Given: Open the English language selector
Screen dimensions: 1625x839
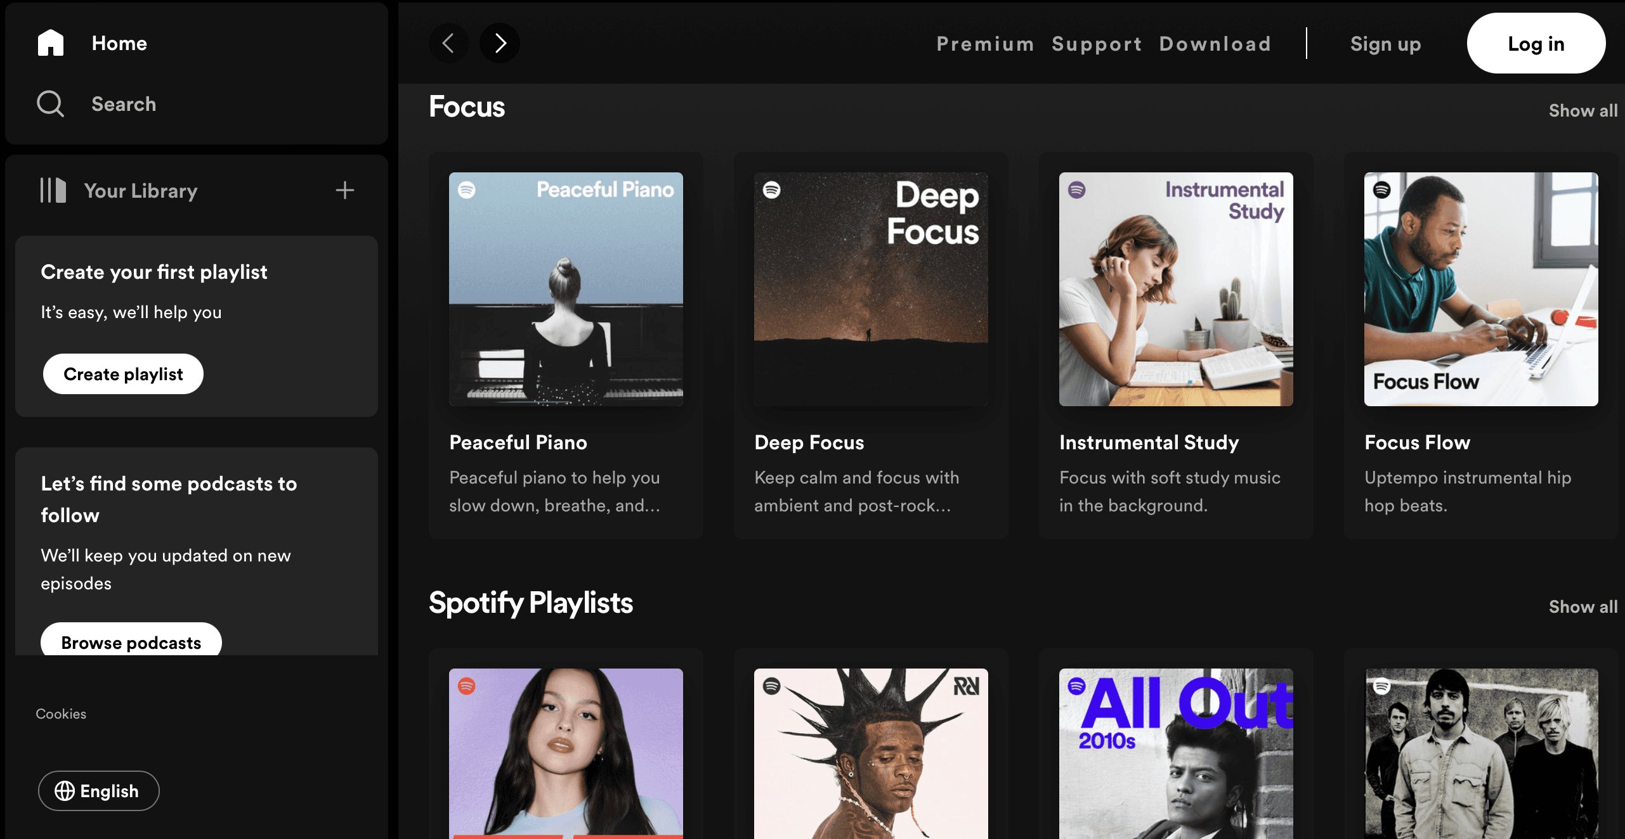Looking at the screenshot, I should (x=99, y=791).
